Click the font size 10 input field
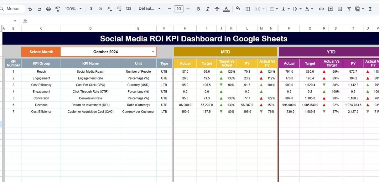 (179, 9)
